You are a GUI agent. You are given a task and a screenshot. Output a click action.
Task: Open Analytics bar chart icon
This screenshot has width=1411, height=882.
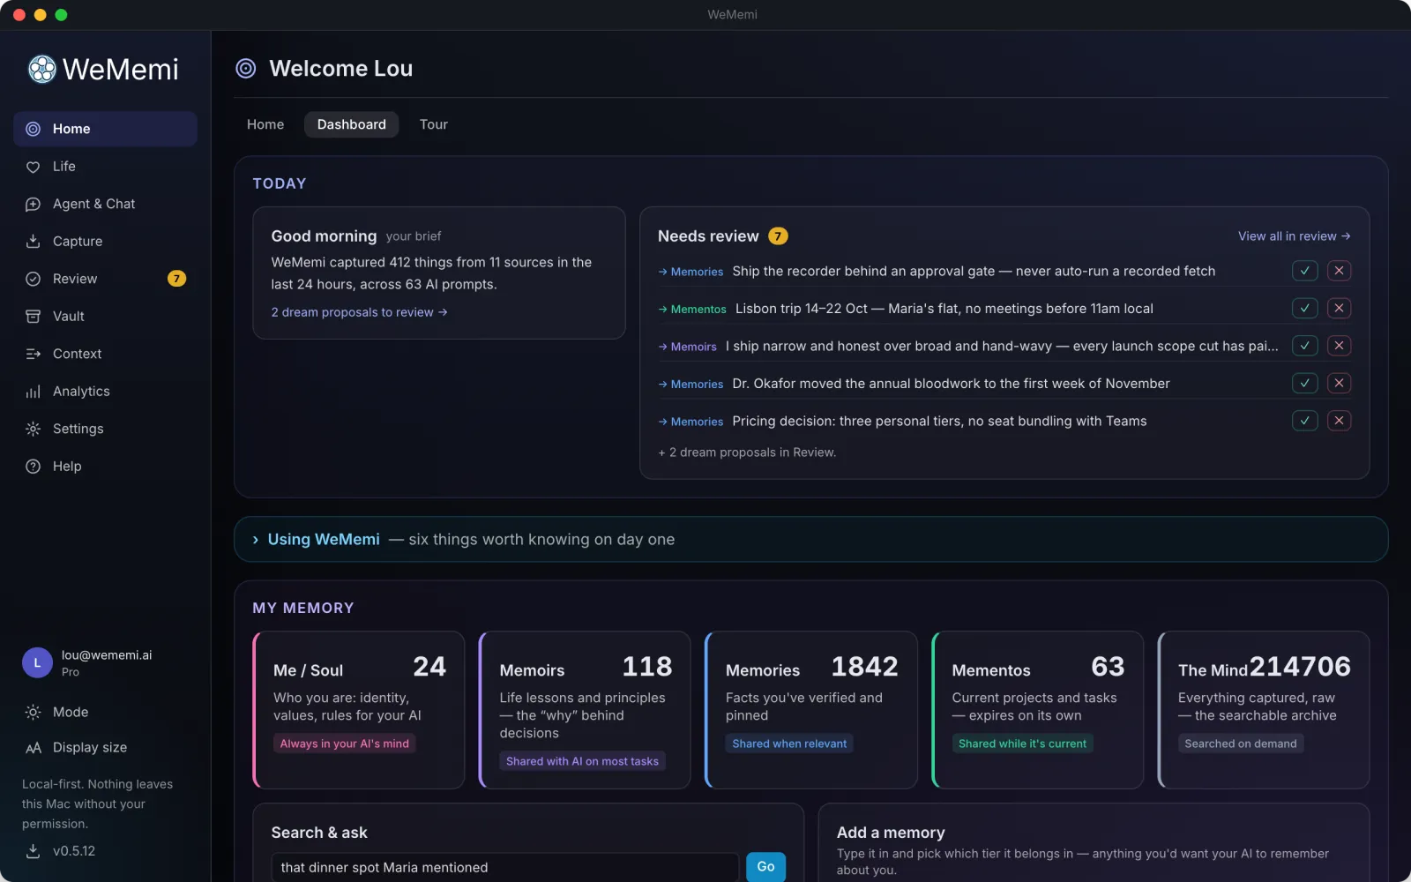pyautogui.click(x=33, y=392)
